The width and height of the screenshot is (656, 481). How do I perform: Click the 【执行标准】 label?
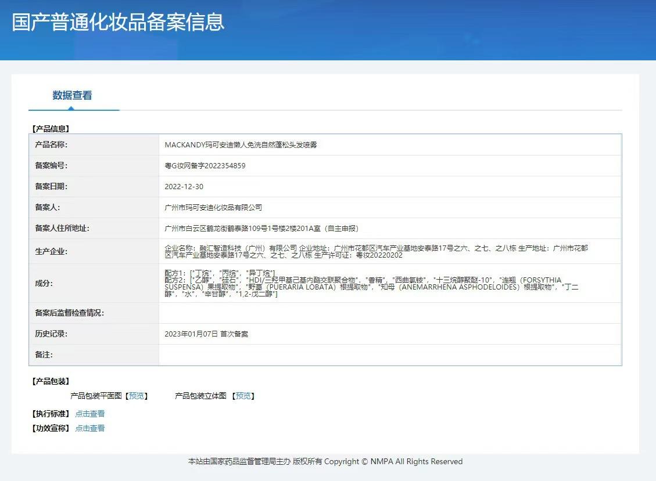click(51, 414)
